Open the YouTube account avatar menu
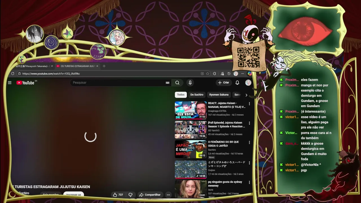The height and width of the screenshot is (203, 361). 248,83
